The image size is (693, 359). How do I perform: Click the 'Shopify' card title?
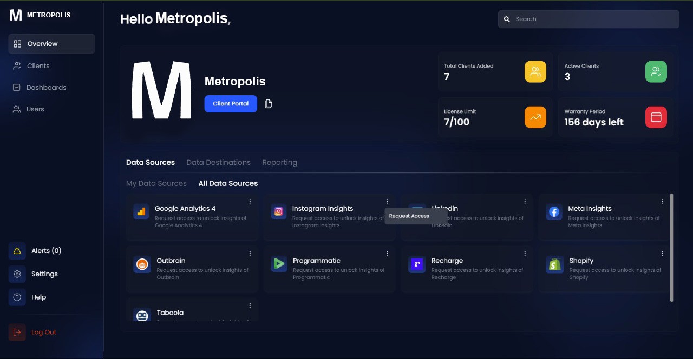click(x=581, y=261)
